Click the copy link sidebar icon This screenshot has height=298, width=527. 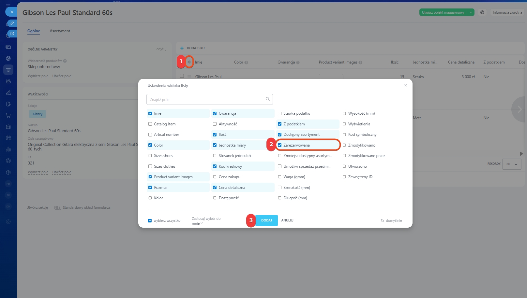(x=12, y=23)
